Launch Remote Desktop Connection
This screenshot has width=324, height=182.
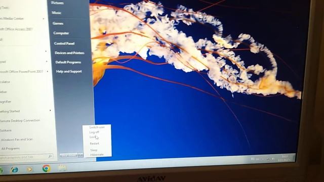[20, 120]
